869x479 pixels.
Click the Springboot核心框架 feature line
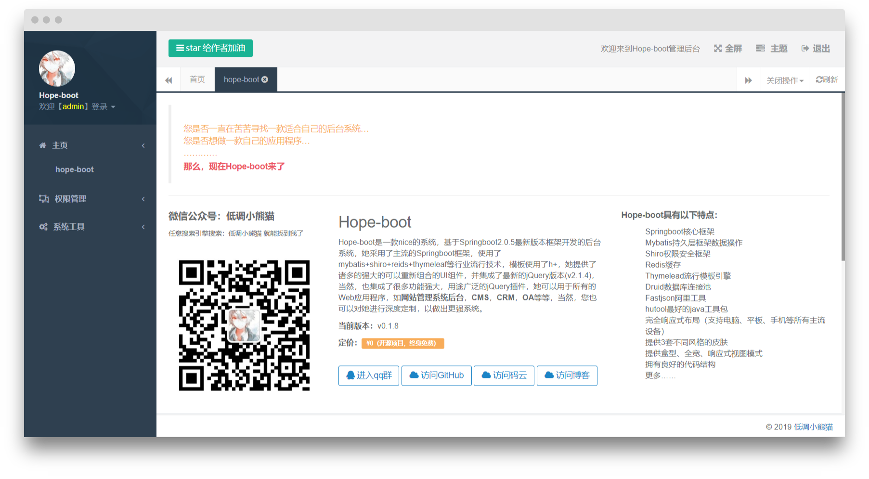click(x=680, y=232)
